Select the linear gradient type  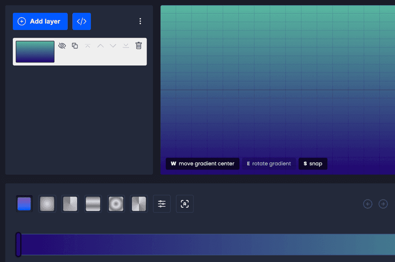(24, 204)
